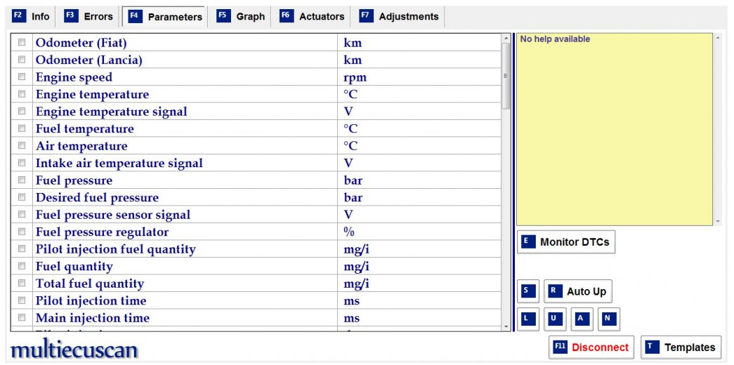Open the Errors tab
The width and height of the screenshot is (734, 365).
tap(89, 17)
